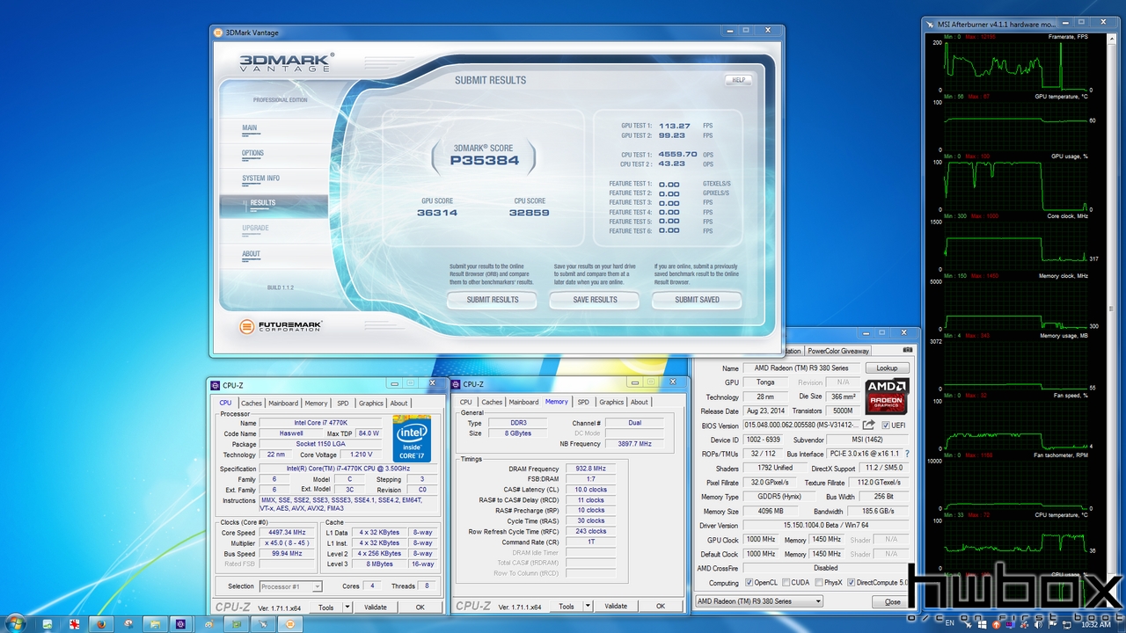Click the 3DMark Vantage title bar icon
Image resolution: width=1126 pixels, height=633 pixels.
pos(219,33)
